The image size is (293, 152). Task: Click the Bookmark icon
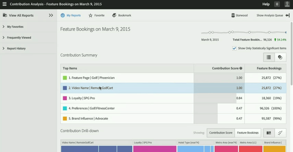(114, 15)
